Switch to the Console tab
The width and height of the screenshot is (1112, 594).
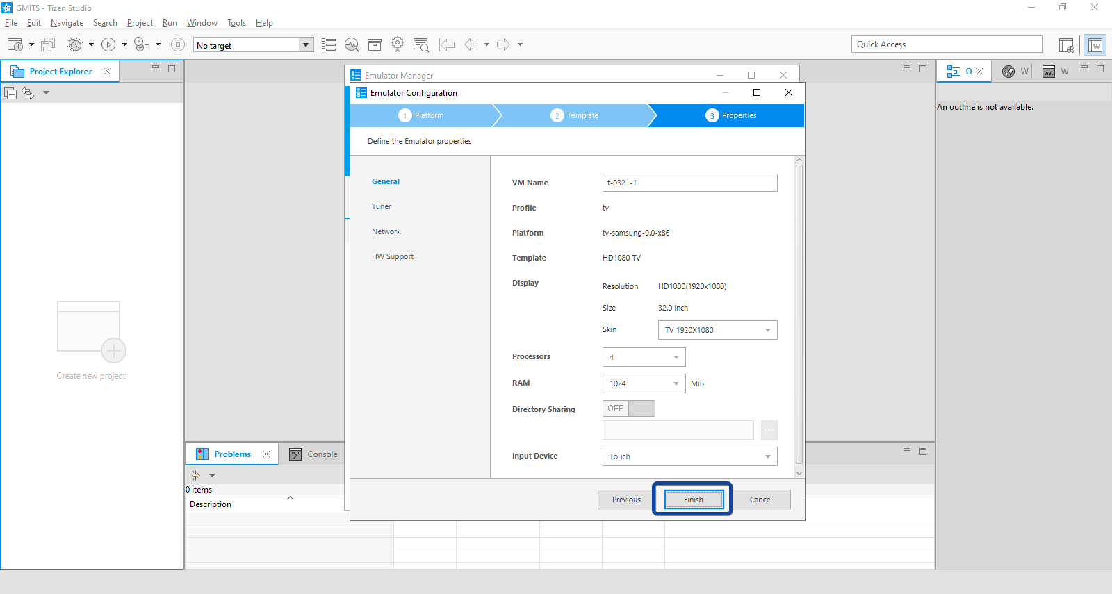[x=313, y=454]
